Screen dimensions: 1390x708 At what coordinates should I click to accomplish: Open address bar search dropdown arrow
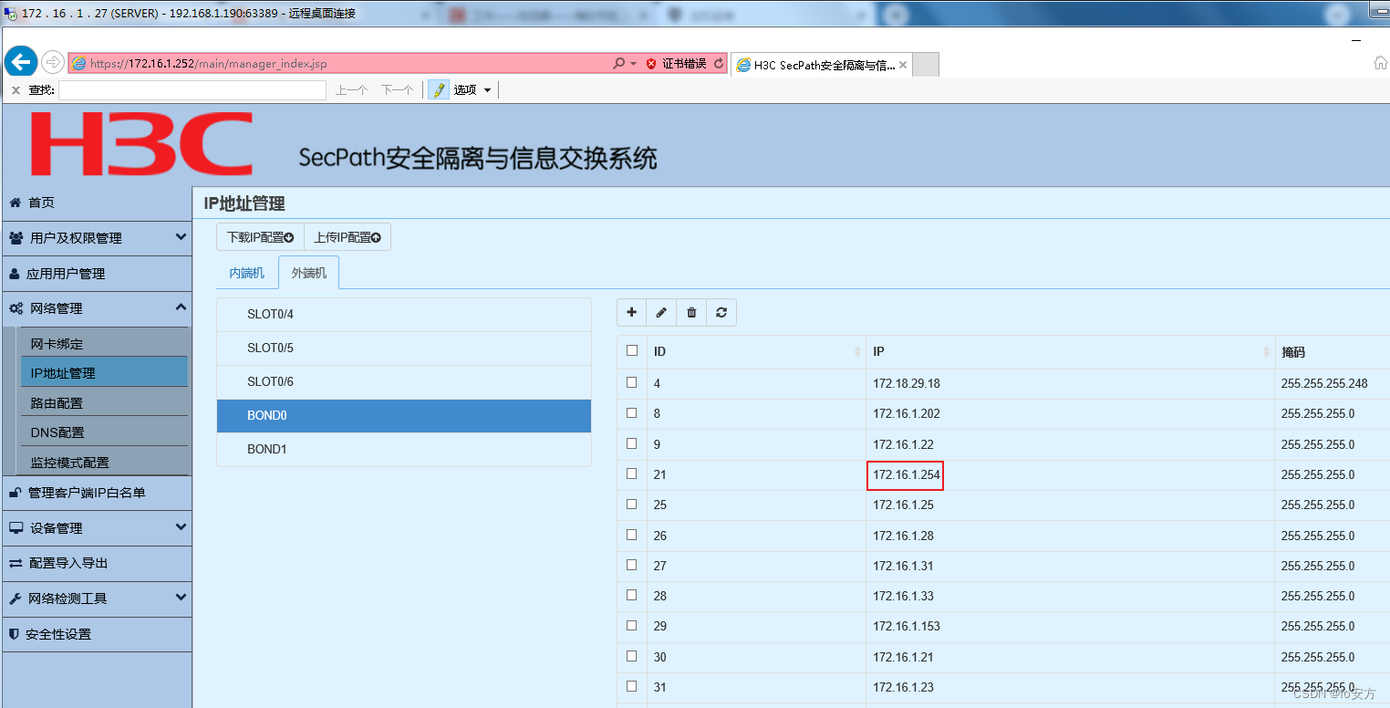tap(633, 63)
